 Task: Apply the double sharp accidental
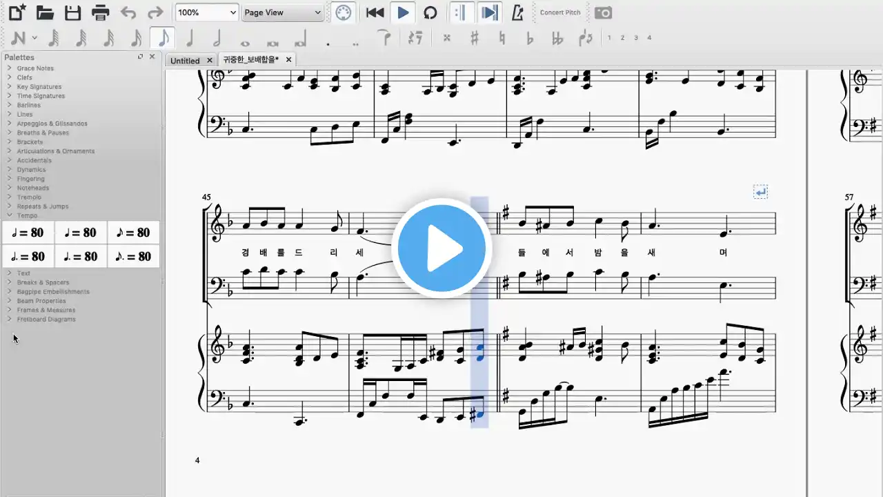pos(447,38)
